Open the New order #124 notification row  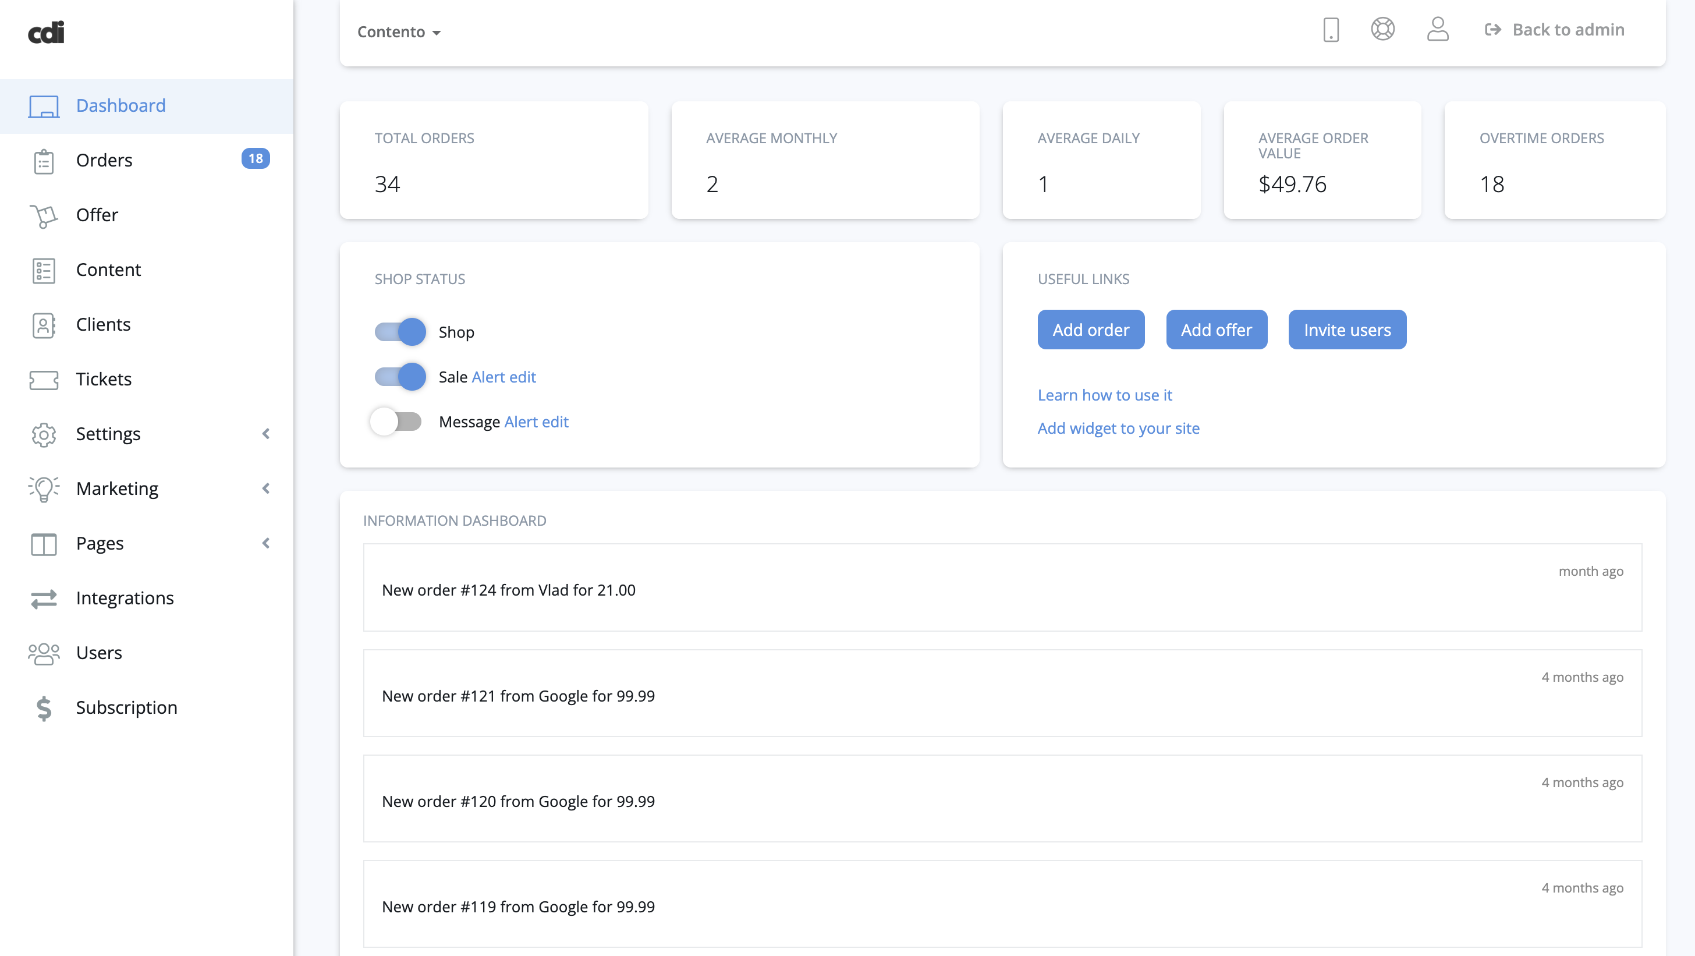(1002, 587)
